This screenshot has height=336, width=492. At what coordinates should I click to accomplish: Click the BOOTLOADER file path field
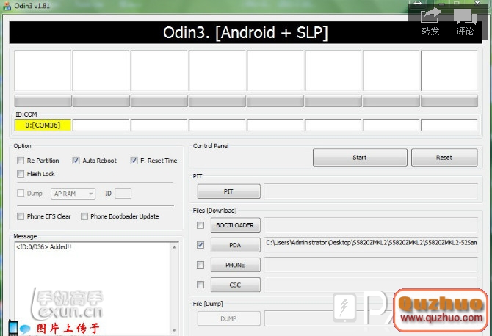371,225
